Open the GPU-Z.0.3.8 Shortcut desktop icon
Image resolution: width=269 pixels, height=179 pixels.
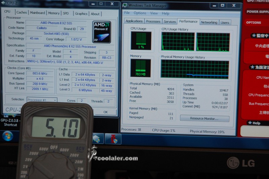[x=10, y=120]
